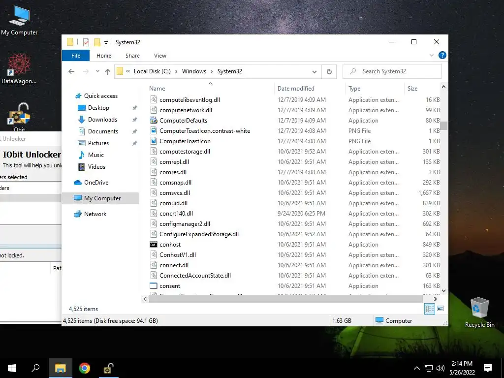Image resolution: width=504 pixels, height=378 pixels.
Task: Open the Recent locations dropdown arrow
Action: tap(97, 71)
